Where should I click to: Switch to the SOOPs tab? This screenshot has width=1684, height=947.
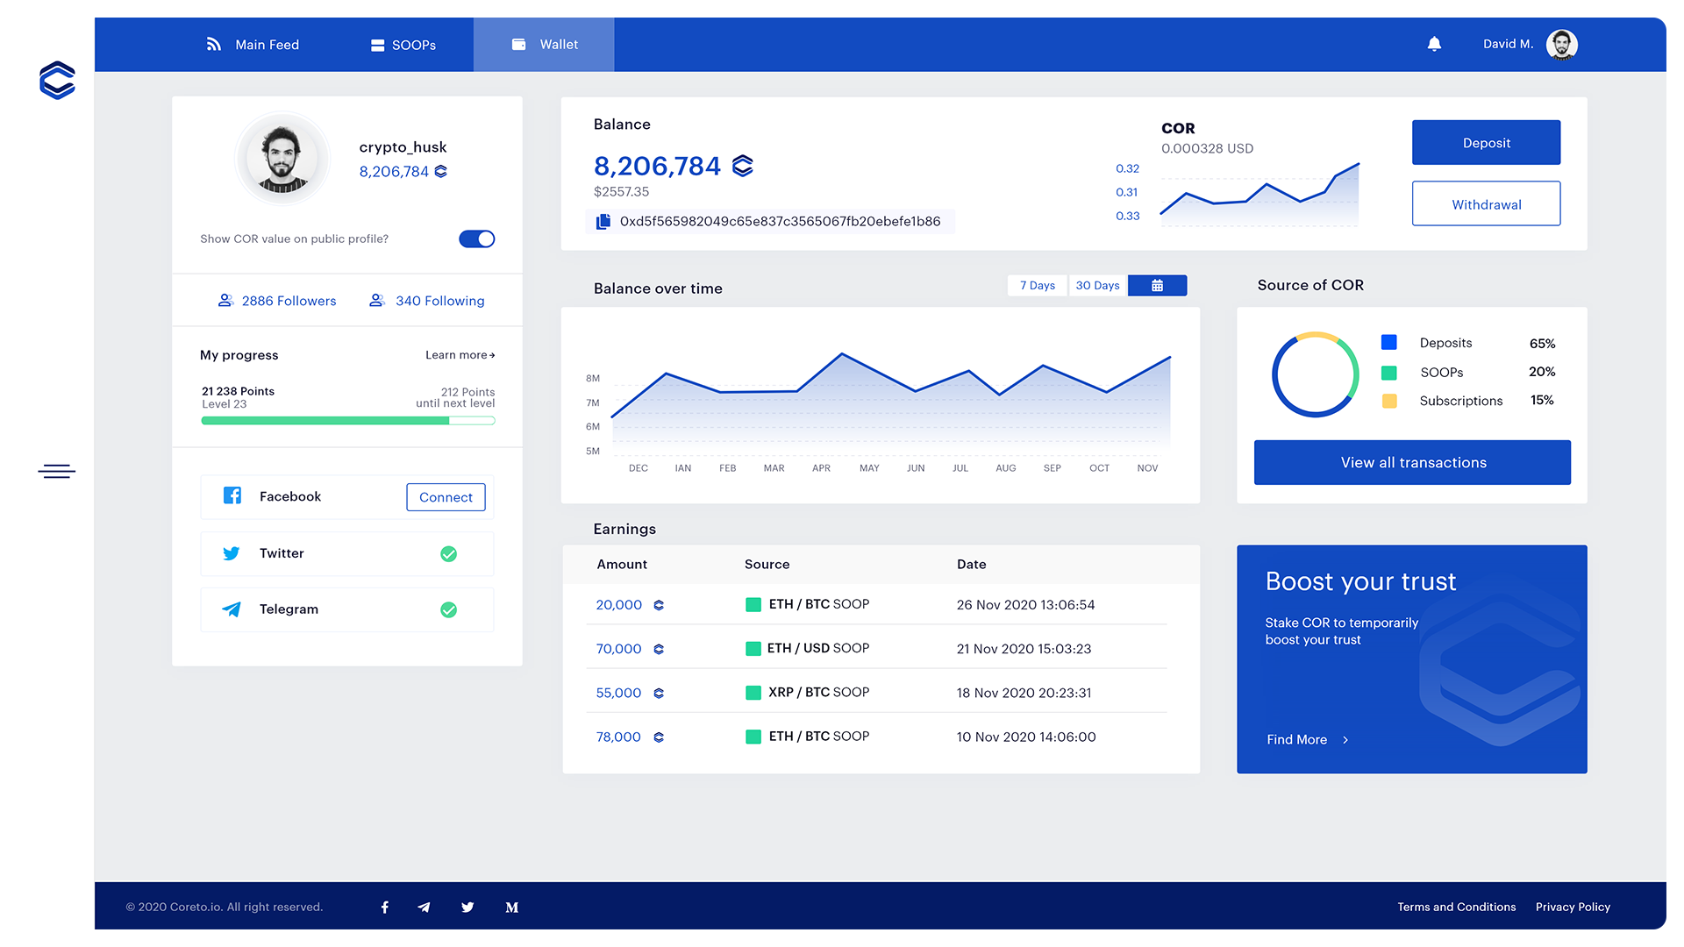(x=403, y=45)
